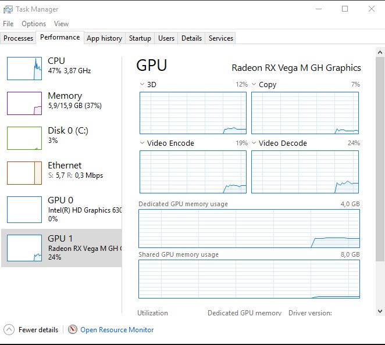Click the 'Radeon RX Vega M GH Graphics' heading
This screenshot has height=345, width=385.
point(296,68)
